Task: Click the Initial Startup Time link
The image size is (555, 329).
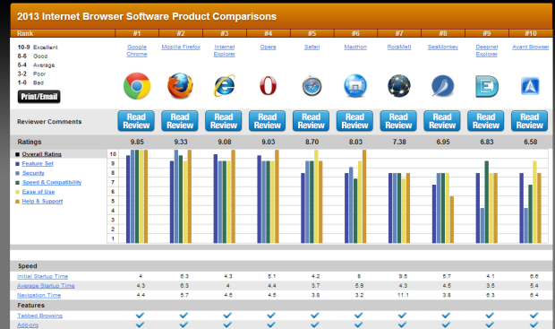Action: [42, 276]
